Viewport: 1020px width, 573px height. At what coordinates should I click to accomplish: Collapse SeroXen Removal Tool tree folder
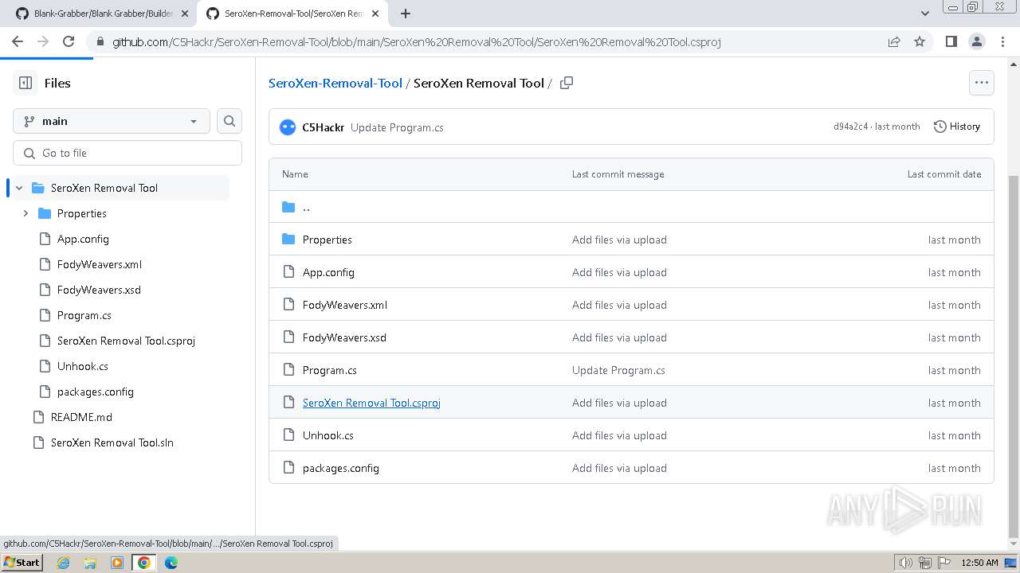(x=19, y=188)
